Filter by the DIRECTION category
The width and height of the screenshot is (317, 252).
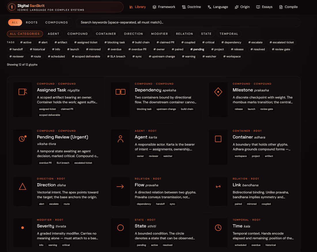(133, 34)
